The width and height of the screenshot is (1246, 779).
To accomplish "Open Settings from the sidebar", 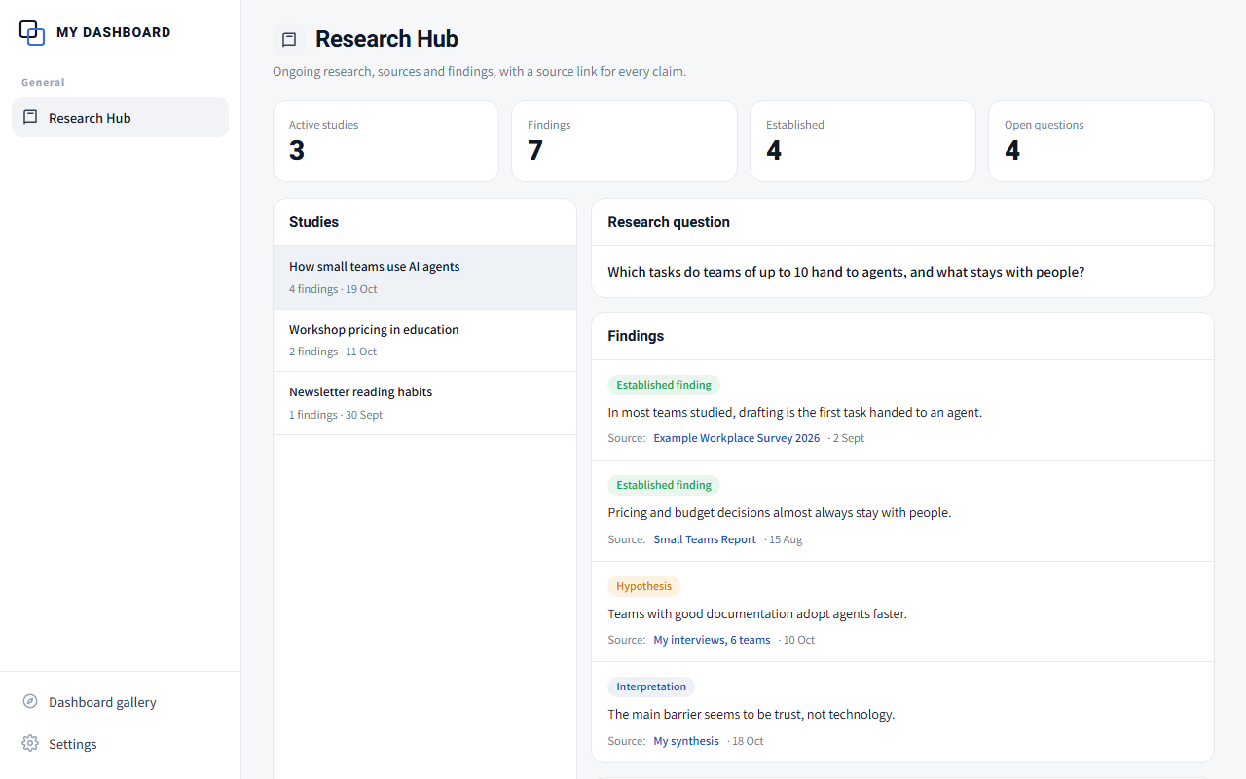I will (120, 743).
